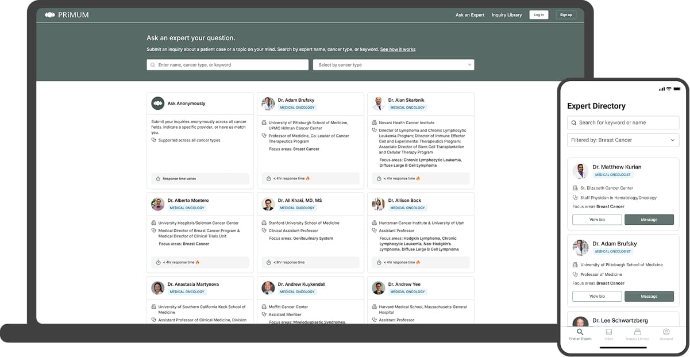The width and height of the screenshot is (690, 357).
Task: Tap the Inquiry Library box icon
Action: pos(638,331)
